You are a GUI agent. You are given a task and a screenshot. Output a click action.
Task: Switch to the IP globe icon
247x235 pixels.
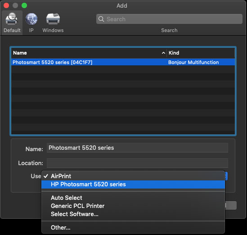click(x=31, y=19)
